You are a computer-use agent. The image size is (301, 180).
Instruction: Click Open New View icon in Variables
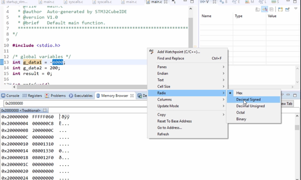[280, 9]
